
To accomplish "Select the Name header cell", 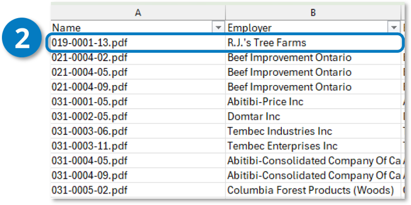I will [138, 27].
